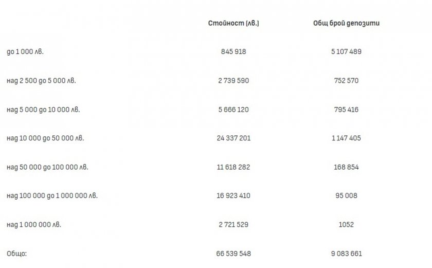Click the value 845 918
432x268 pixels.
tap(233, 52)
